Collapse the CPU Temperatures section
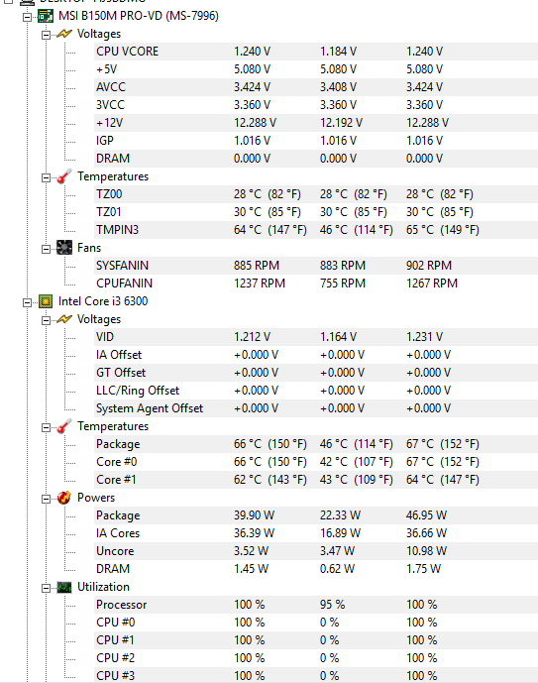The image size is (538, 683). [x=46, y=427]
